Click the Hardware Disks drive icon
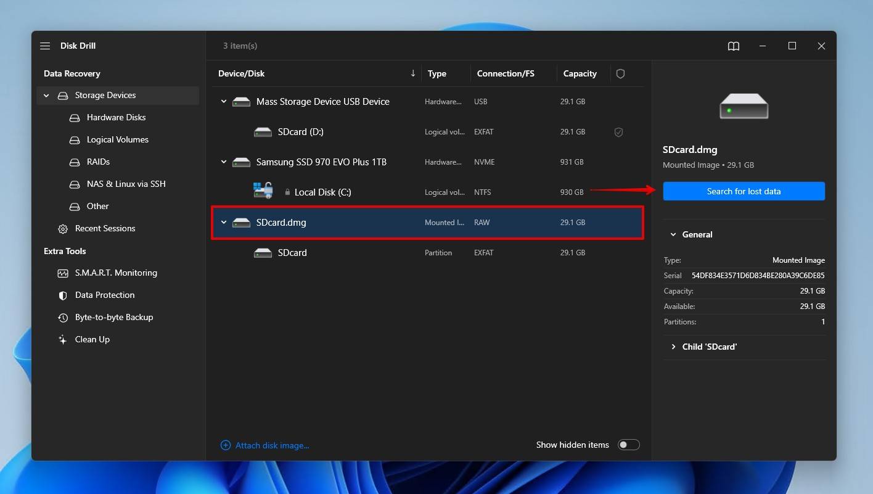 coord(75,118)
